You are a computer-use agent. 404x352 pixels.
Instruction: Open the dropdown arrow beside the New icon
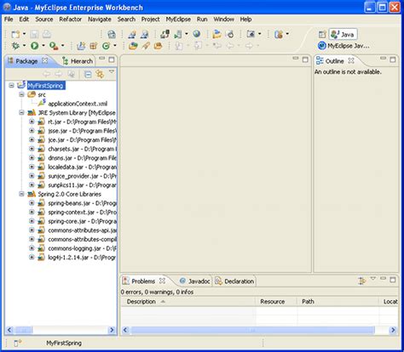click(x=24, y=34)
